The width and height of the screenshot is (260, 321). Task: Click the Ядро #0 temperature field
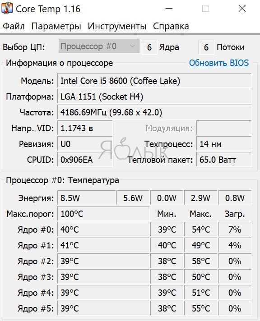(103, 229)
